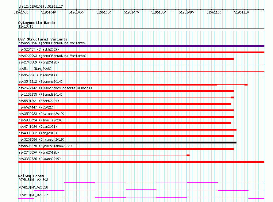This screenshot has height=202, width=273.
Task: Select the 12q13.13 band label
Action: [x=26, y=26]
